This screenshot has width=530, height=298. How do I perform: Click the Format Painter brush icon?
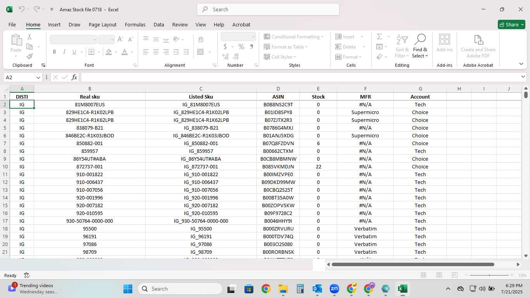(x=29, y=56)
